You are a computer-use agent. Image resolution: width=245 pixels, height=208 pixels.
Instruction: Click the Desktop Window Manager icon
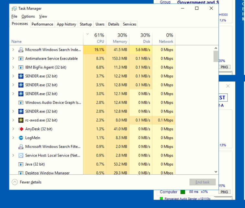click(x=21, y=173)
